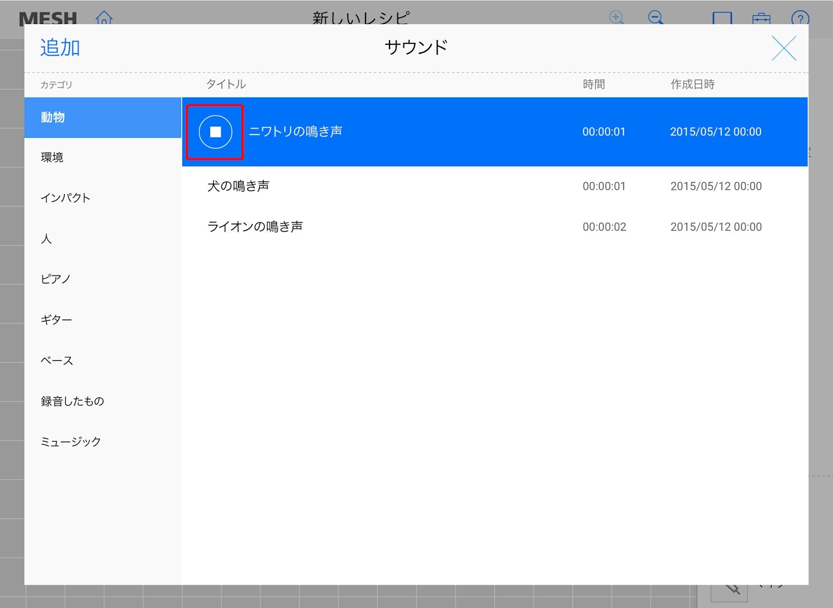This screenshot has height=608, width=833.
Task: Click the help question mark icon
Action: [800, 18]
